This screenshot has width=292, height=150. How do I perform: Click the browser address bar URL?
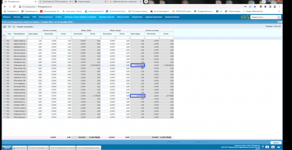point(45,7)
